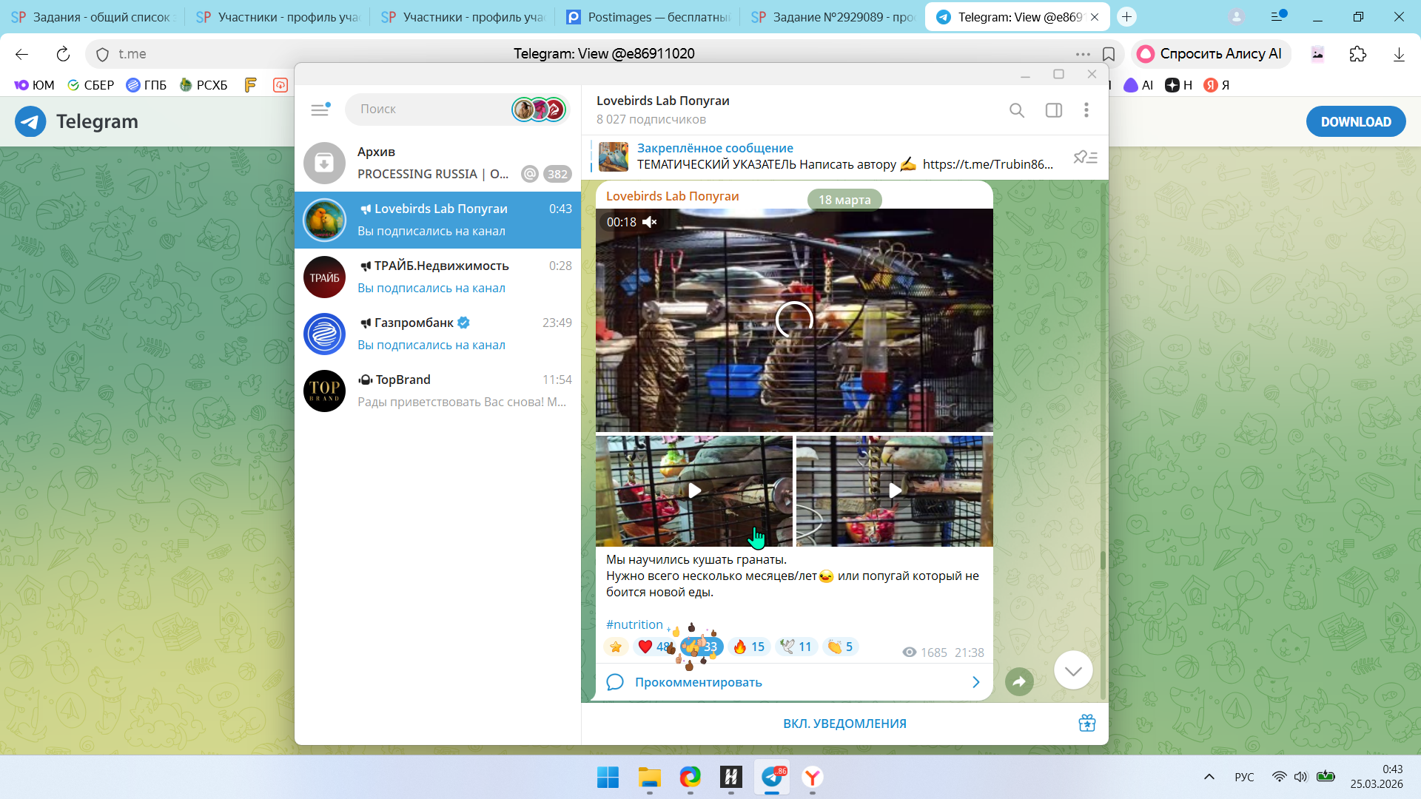Open the Archive folder chat
The width and height of the screenshot is (1421, 799).
(437, 163)
